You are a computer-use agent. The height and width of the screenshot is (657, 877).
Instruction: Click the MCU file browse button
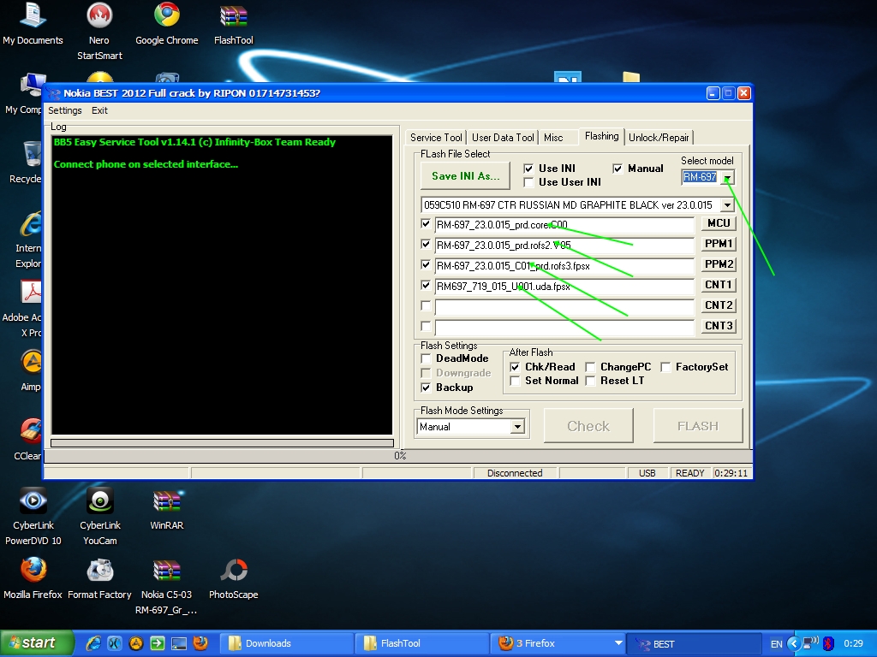coord(719,223)
